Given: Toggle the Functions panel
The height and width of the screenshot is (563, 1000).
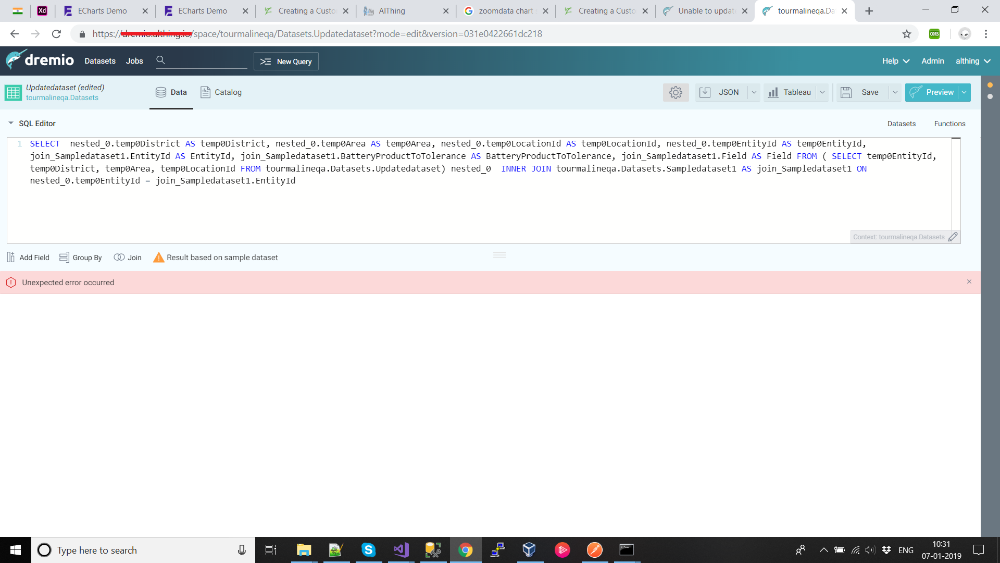Looking at the screenshot, I should click(949, 124).
